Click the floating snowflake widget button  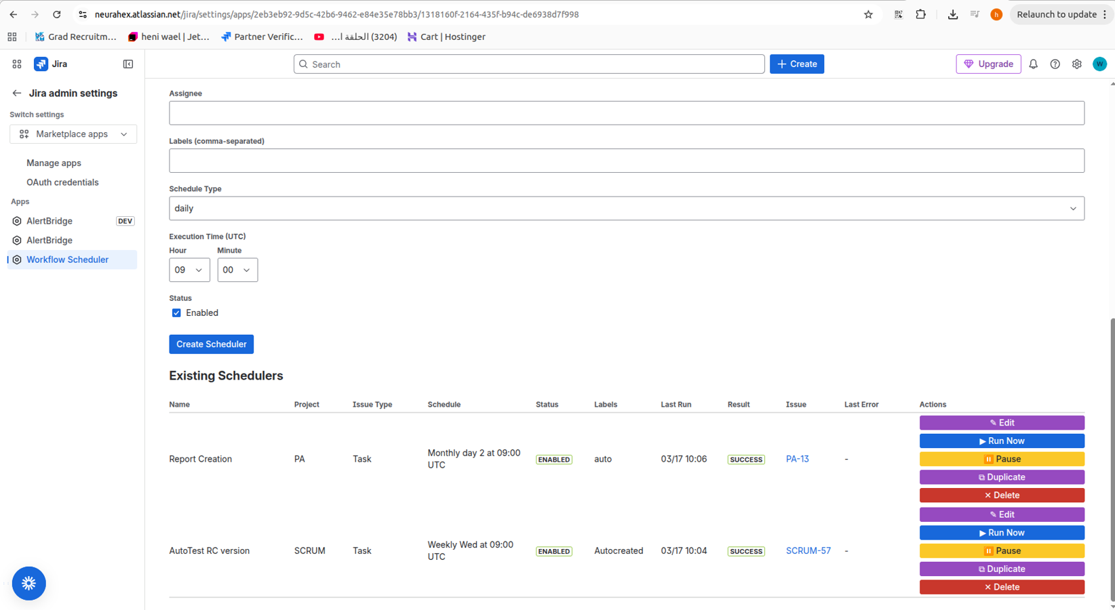(28, 583)
